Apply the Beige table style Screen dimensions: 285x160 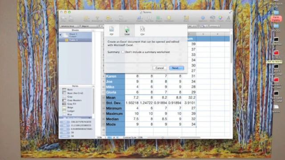75,108
